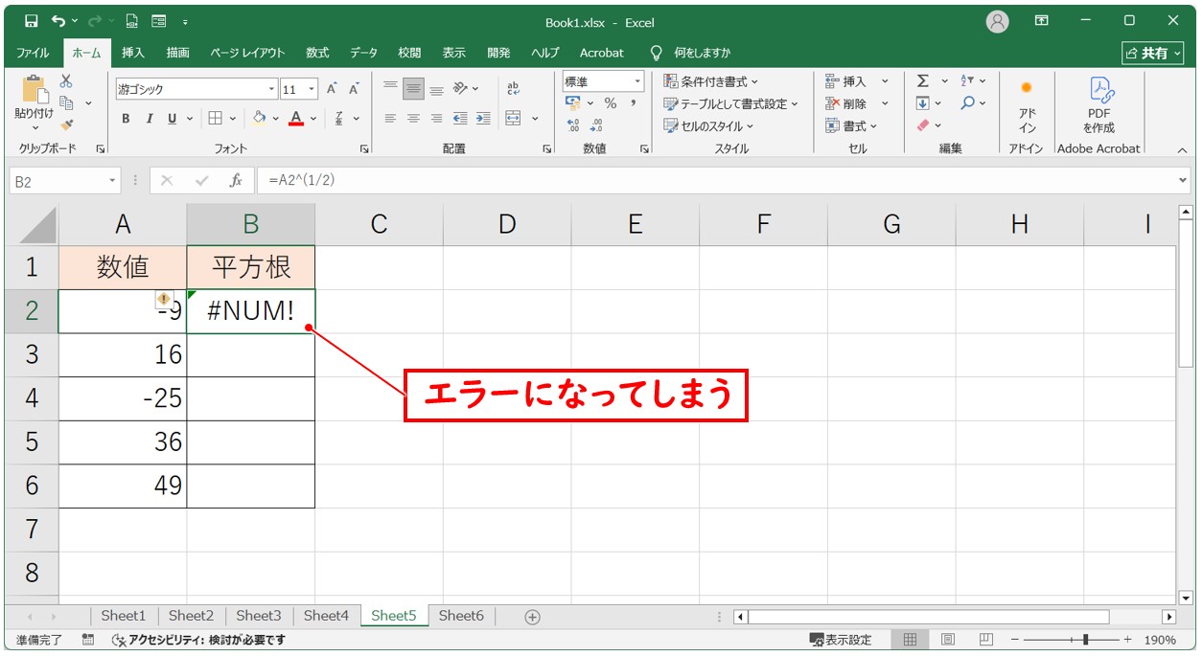Center align the cell contents
The height and width of the screenshot is (656, 1203).
pyautogui.click(x=412, y=118)
